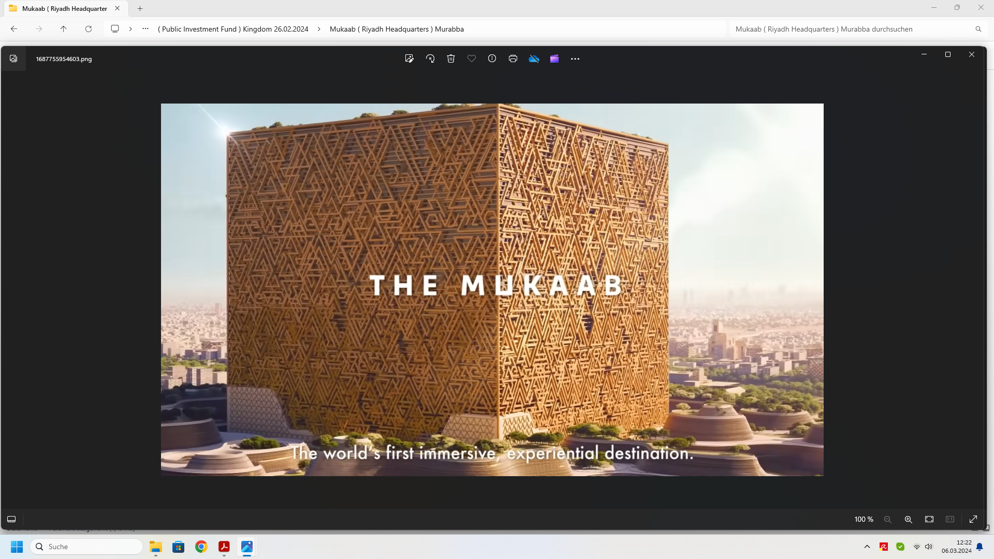Maximize the Photos viewer window
The width and height of the screenshot is (994, 559).
tap(948, 54)
